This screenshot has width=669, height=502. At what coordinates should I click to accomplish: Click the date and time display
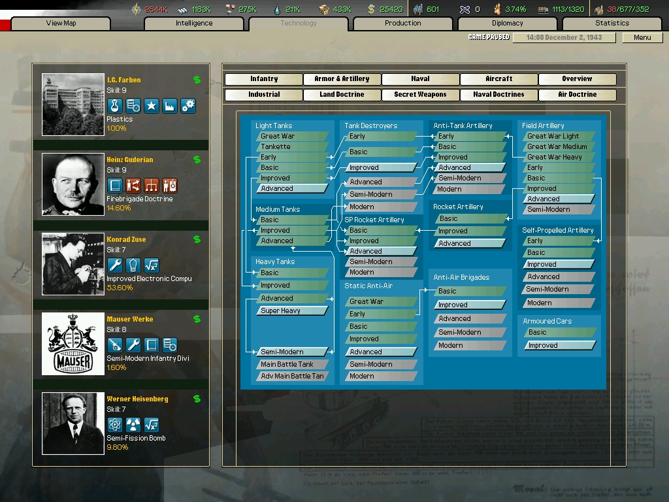click(564, 37)
